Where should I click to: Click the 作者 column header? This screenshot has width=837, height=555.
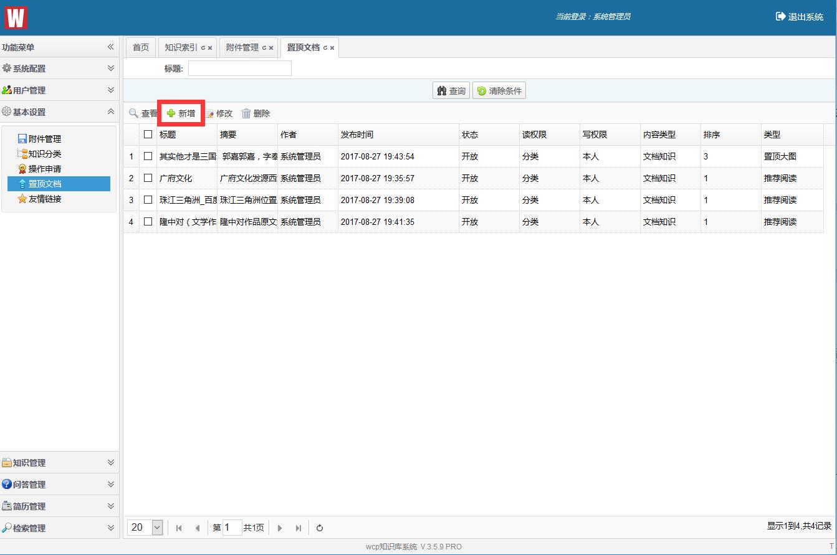click(x=308, y=135)
